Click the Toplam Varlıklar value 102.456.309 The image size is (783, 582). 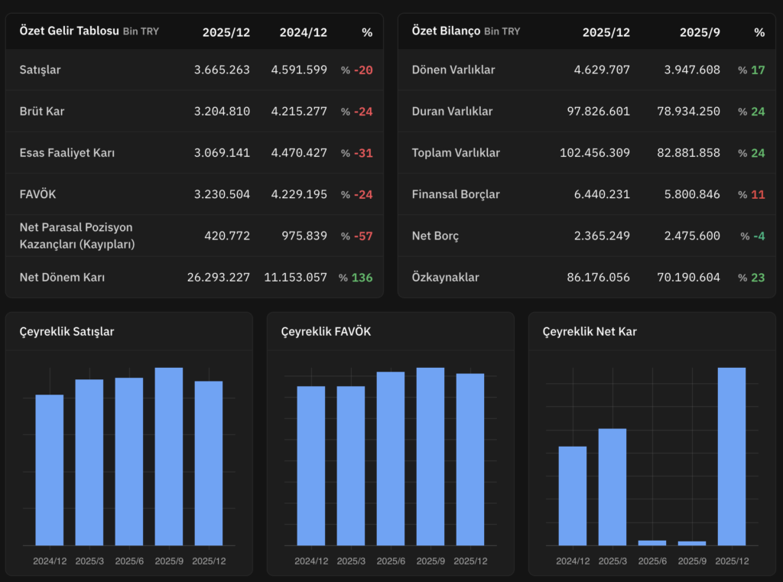595,153
